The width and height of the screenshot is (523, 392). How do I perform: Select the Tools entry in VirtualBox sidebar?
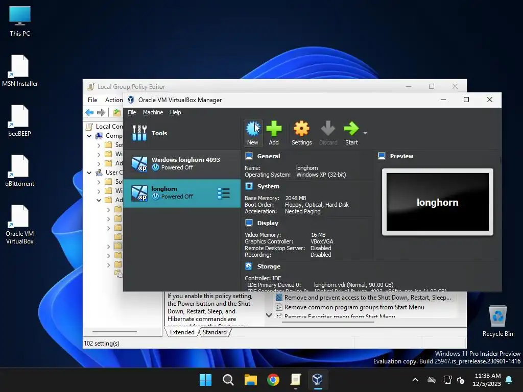pyautogui.click(x=182, y=133)
